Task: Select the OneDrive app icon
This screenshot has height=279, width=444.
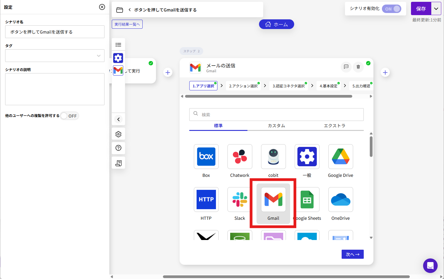Action: [340, 200]
